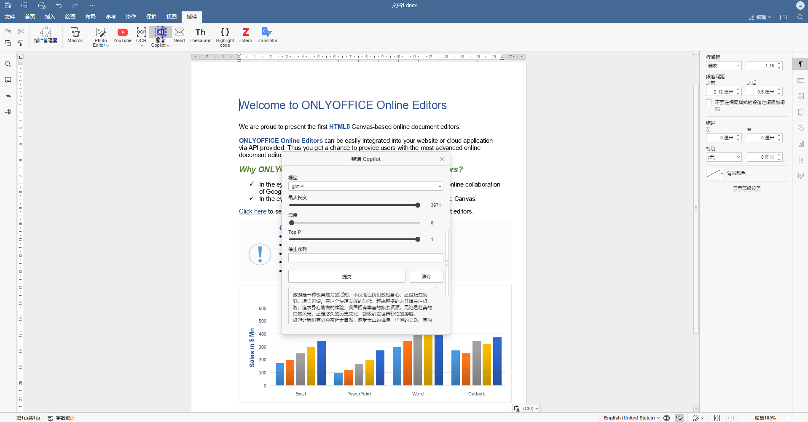808x422 pixels.
Task: Click the Click here hyperlink in document
Action: pyautogui.click(x=252, y=211)
